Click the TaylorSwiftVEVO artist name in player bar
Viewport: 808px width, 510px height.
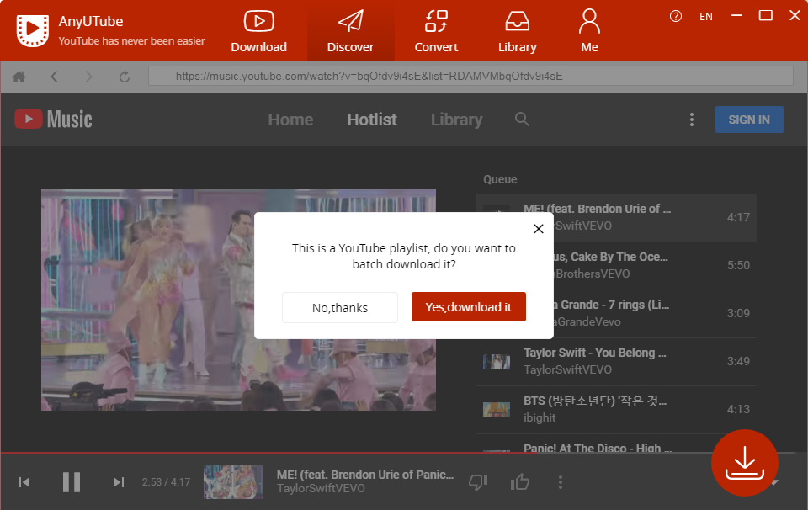pos(321,488)
